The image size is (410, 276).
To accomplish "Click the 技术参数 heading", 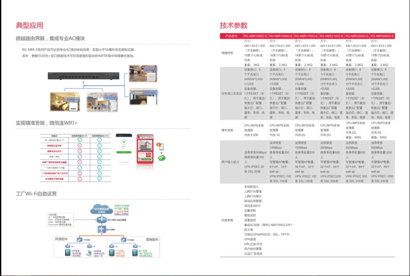I will [x=234, y=26].
